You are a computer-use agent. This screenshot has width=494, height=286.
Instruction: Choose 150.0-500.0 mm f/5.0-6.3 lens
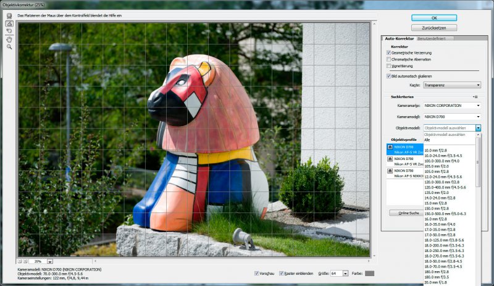[x=445, y=214]
